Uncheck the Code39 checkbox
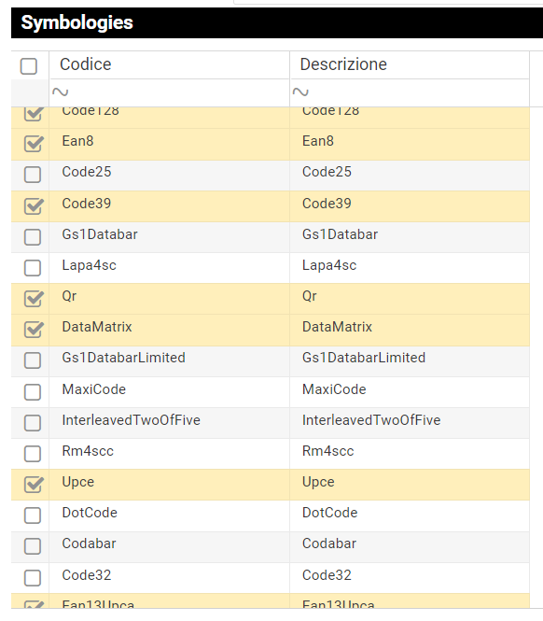Image resolution: width=543 pixels, height=621 pixels. click(33, 206)
